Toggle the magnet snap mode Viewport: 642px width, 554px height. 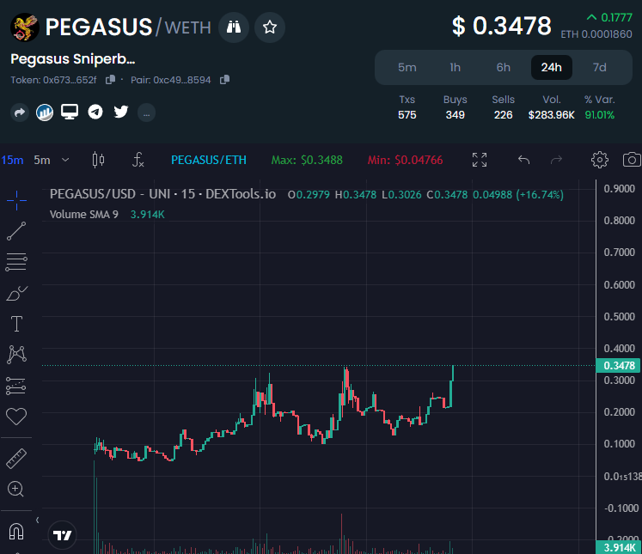(16, 532)
